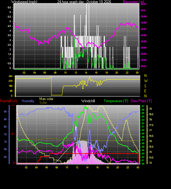The image size is (171, 189).
Task: Click the 60 humidity axis value
Action: [x=5, y=157]
